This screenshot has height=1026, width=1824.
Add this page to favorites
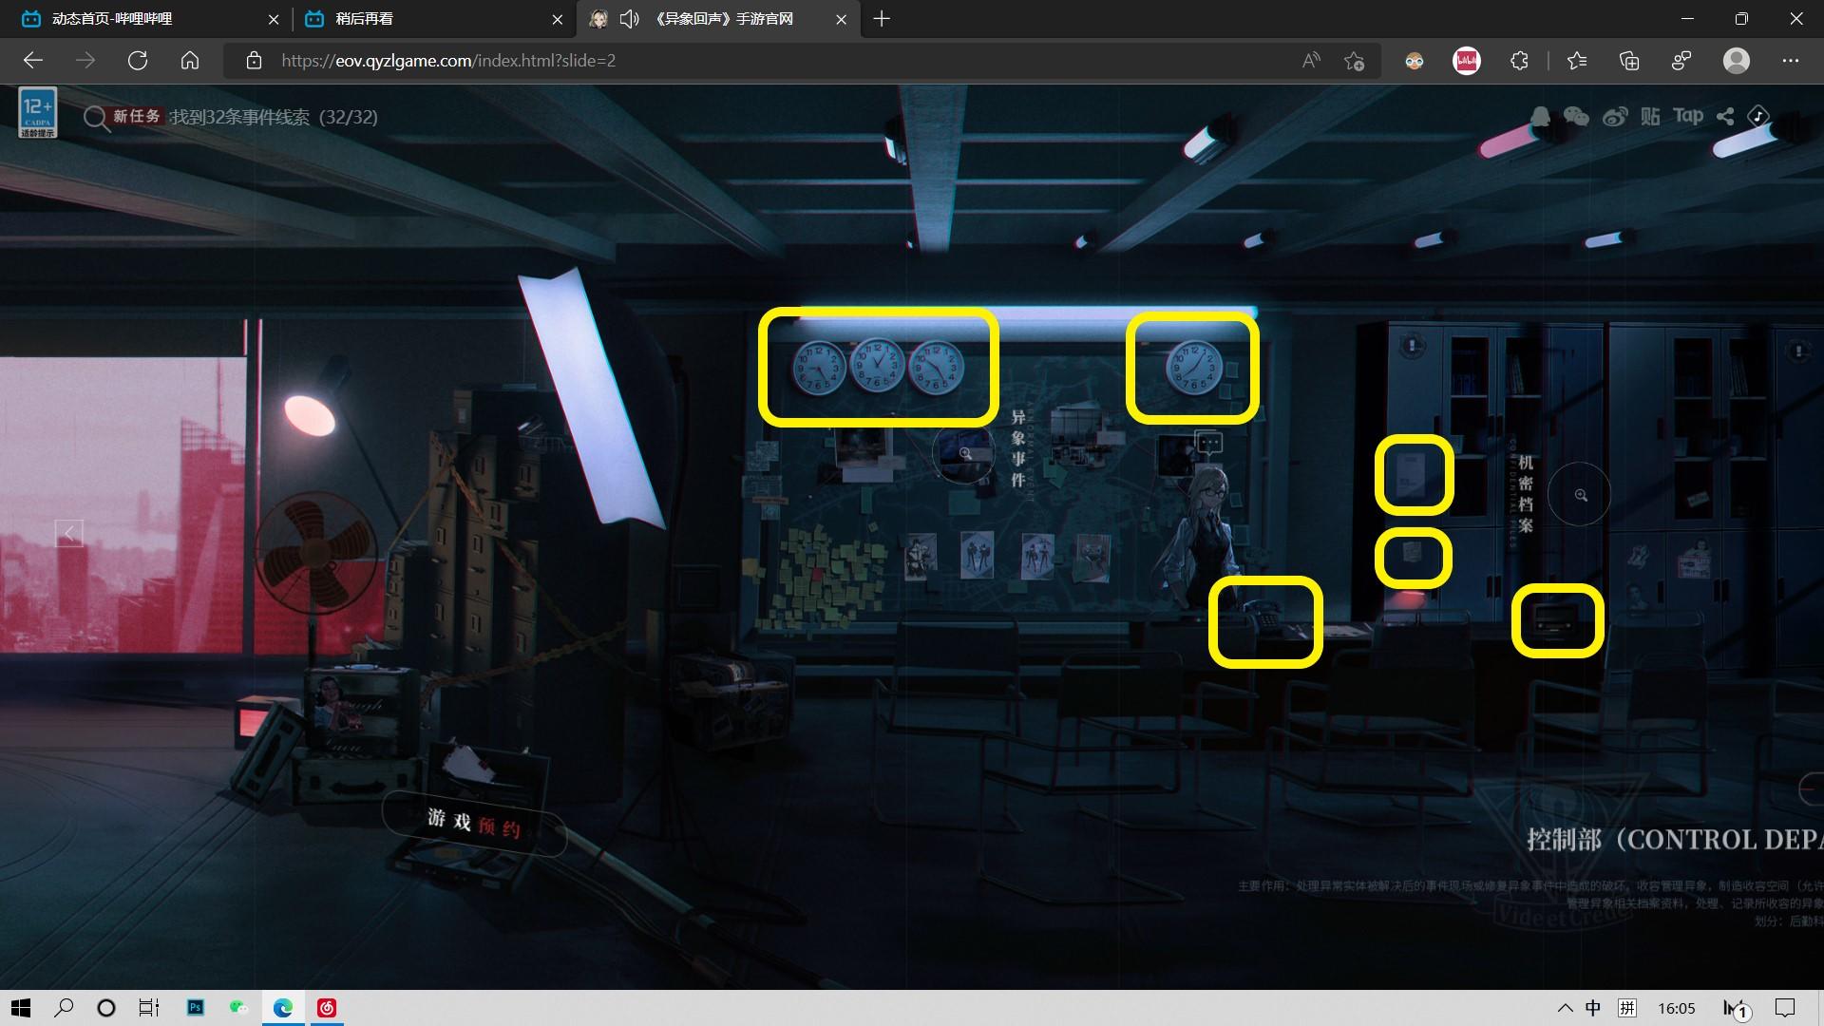(1355, 61)
